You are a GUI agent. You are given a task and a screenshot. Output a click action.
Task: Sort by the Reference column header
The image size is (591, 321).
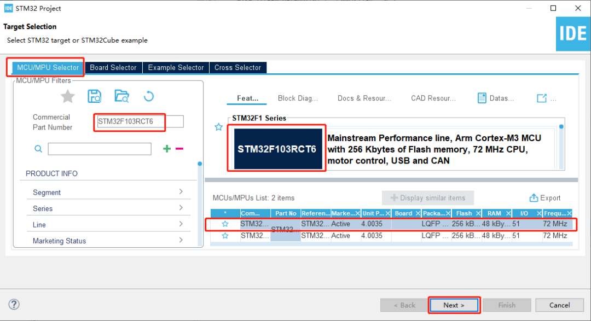316,214
